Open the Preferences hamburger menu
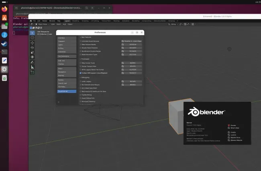 coord(59,102)
